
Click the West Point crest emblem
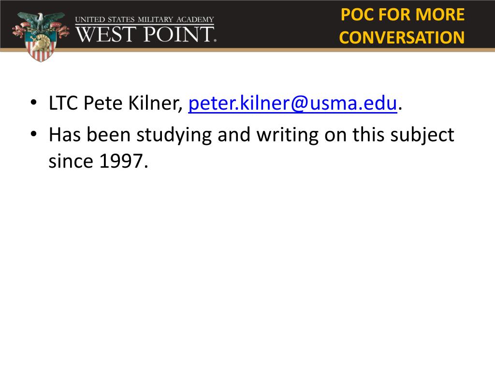tap(41, 37)
